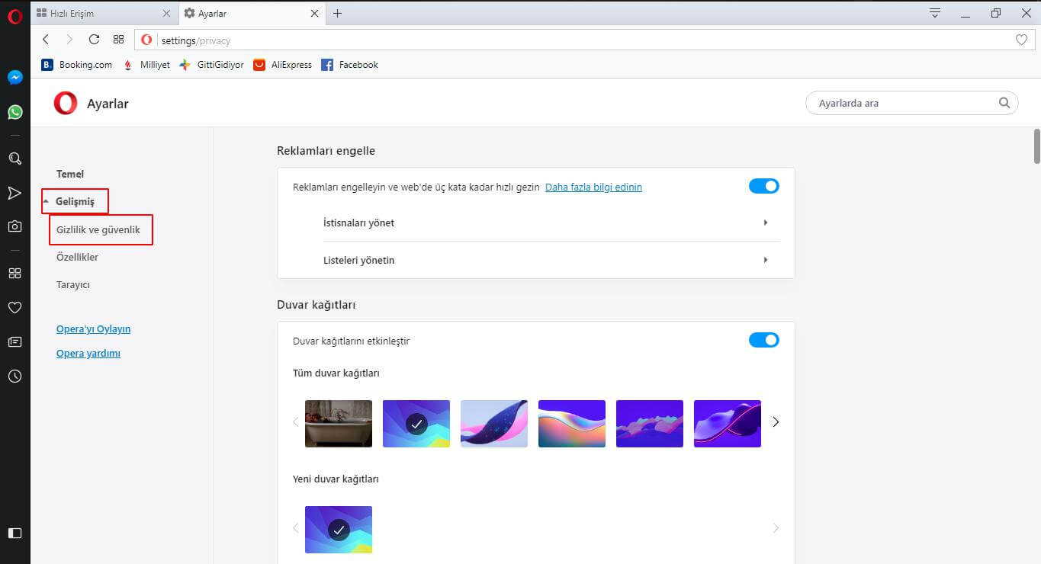Open Milliyet bookmark
The image size is (1041, 564).
click(x=146, y=65)
